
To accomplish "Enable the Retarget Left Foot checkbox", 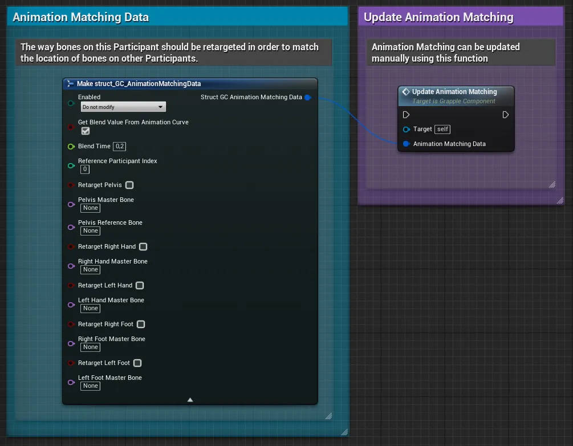I will point(137,363).
